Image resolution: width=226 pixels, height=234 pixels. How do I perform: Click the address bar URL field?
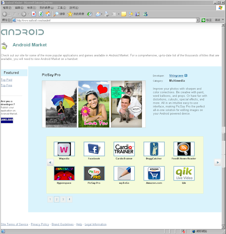(106, 20)
